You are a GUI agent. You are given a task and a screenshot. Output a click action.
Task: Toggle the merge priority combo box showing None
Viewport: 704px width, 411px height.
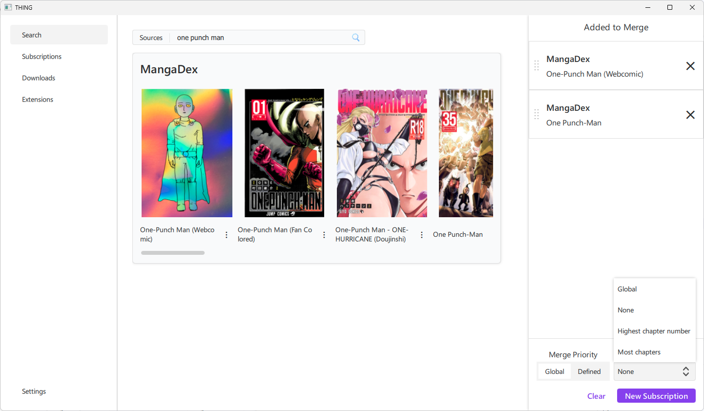pos(654,371)
